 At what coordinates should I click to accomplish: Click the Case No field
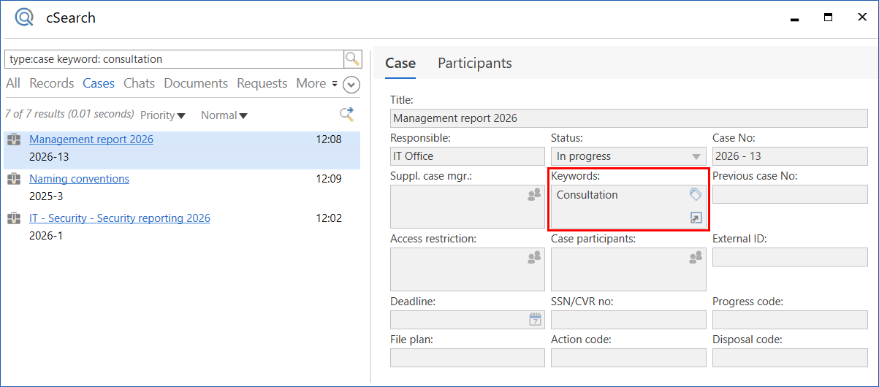pos(790,156)
